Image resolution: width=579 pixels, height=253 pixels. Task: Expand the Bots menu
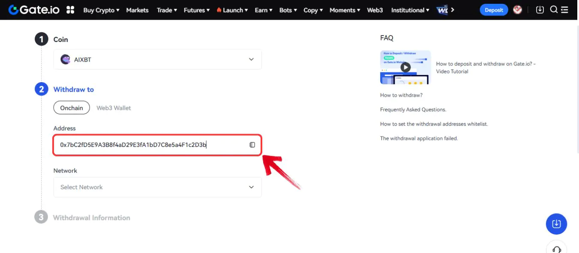pyautogui.click(x=288, y=10)
